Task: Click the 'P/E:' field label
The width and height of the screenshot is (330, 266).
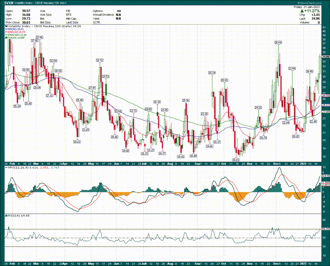Action: 68,11
